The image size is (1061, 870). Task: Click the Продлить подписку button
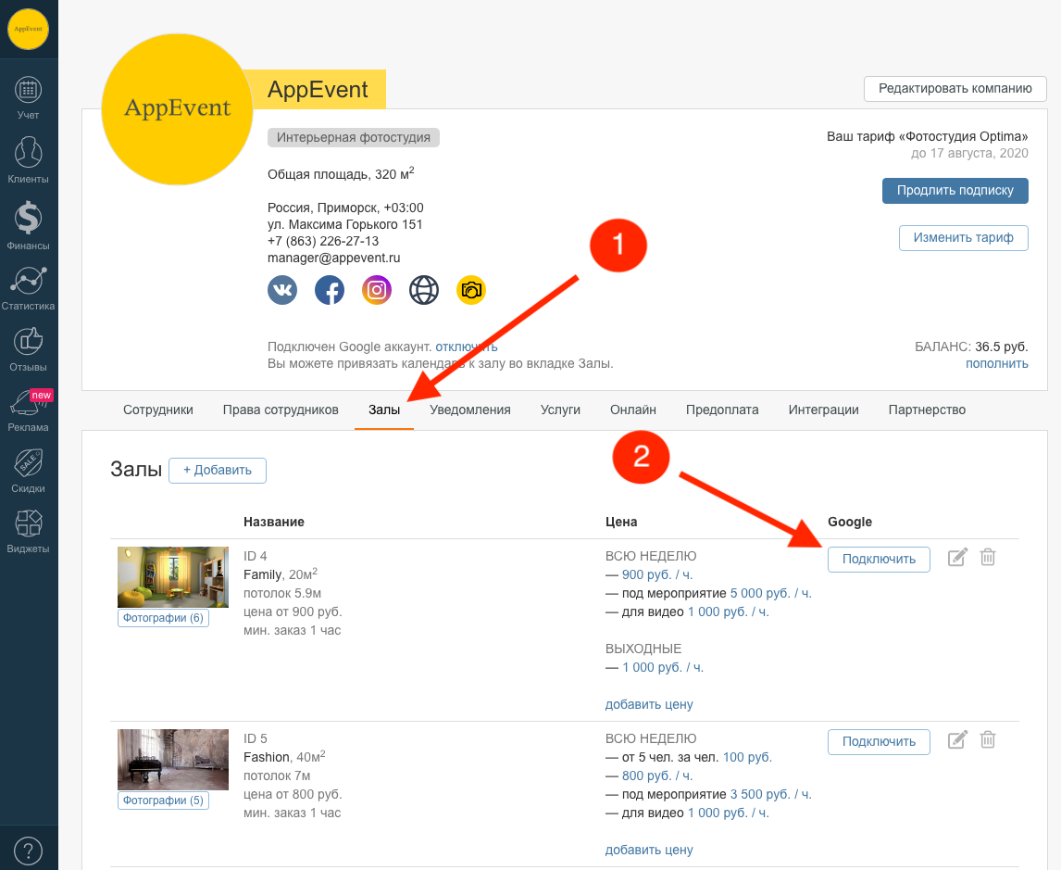tap(955, 190)
